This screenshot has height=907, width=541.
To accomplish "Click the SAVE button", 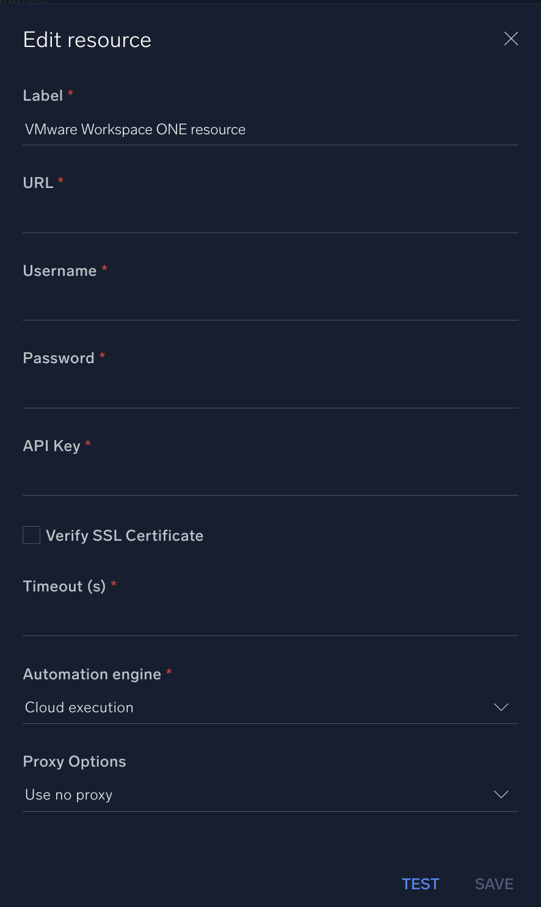I will [493, 884].
